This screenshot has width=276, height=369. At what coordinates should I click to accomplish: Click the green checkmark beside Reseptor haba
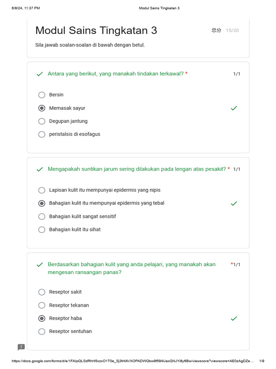(x=234, y=319)
